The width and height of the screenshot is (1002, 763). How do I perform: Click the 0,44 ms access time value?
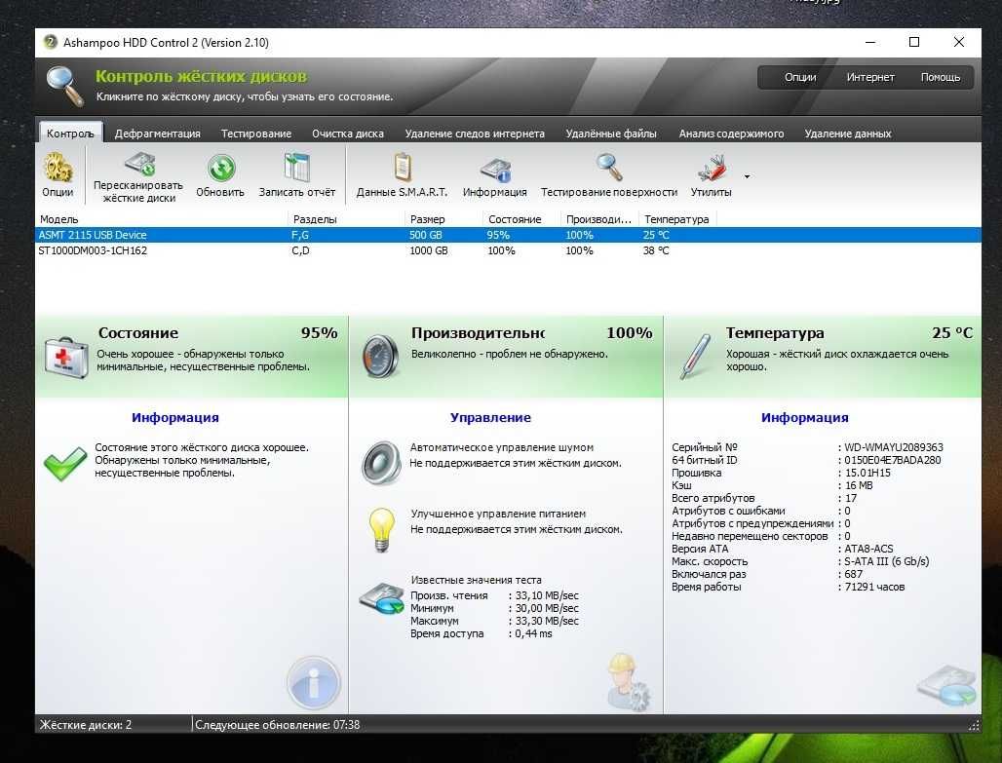coord(533,634)
